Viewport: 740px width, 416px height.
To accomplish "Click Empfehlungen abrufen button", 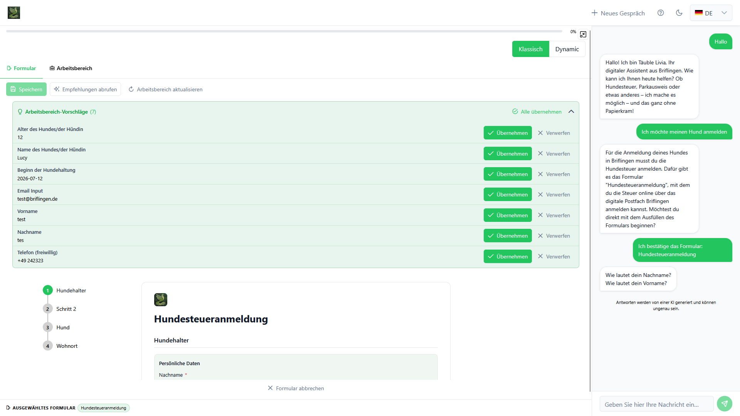I will coord(85,89).
